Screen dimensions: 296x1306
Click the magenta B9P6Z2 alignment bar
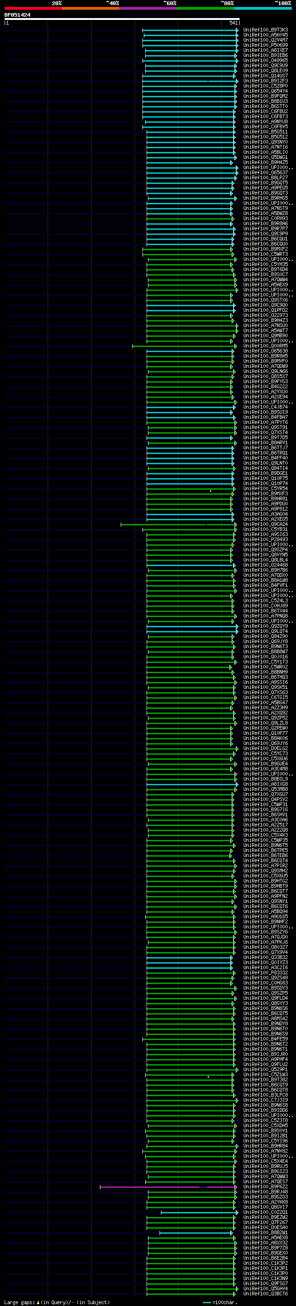168,1187
